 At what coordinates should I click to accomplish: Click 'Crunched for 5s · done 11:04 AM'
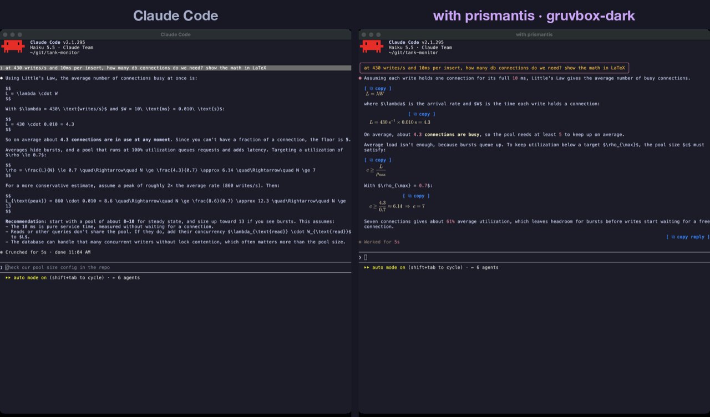[48, 252]
